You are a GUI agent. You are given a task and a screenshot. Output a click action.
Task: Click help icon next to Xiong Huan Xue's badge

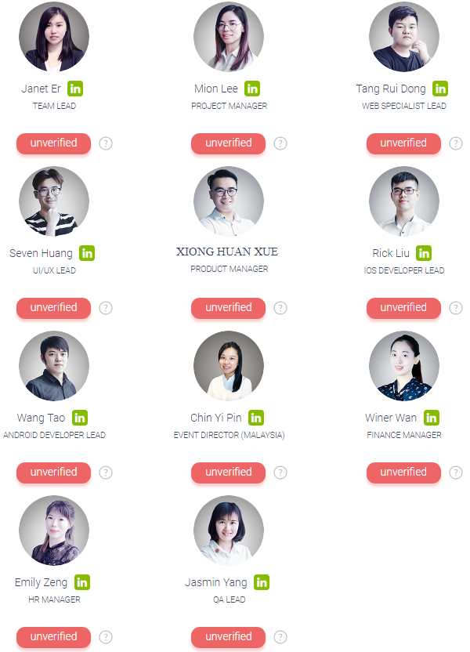click(280, 308)
